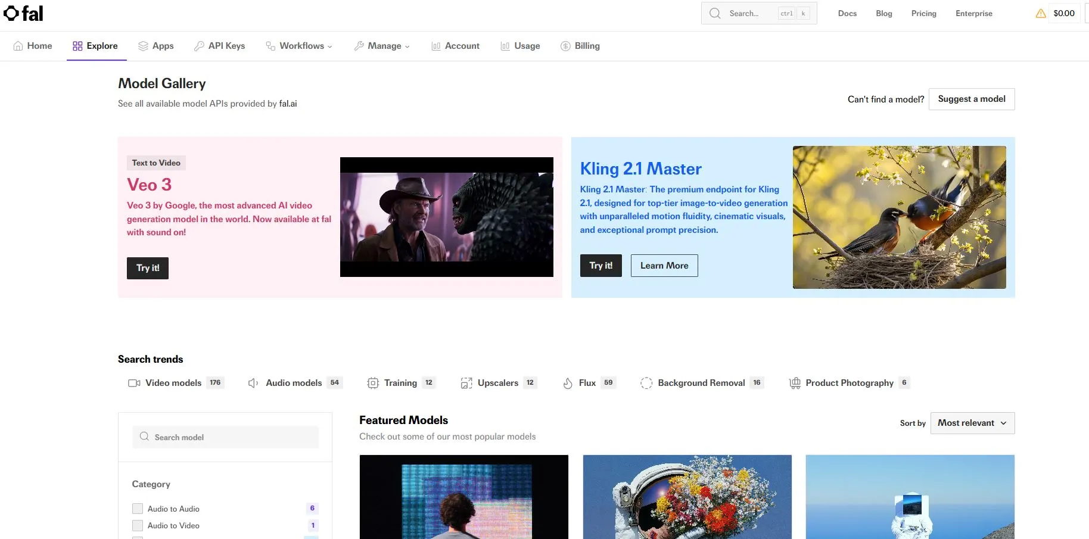Check the Audio to Video category
The image size is (1089, 539).
pyautogui.click(x=138, y=525)
